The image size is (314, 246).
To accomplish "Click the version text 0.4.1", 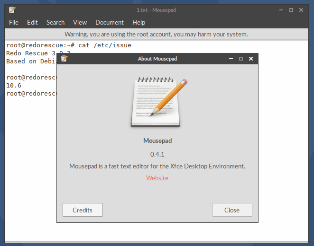I will 157,154.
